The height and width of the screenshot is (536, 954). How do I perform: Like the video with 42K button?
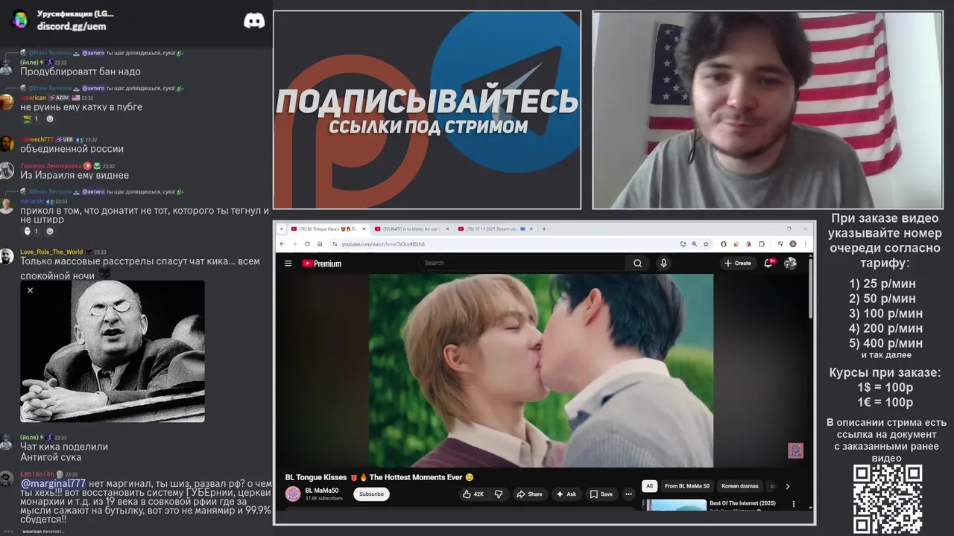[x=473, y=494]
